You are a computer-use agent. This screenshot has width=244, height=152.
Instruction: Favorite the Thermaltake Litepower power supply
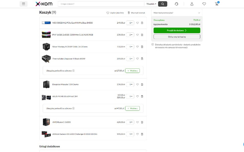click(137, 59)
